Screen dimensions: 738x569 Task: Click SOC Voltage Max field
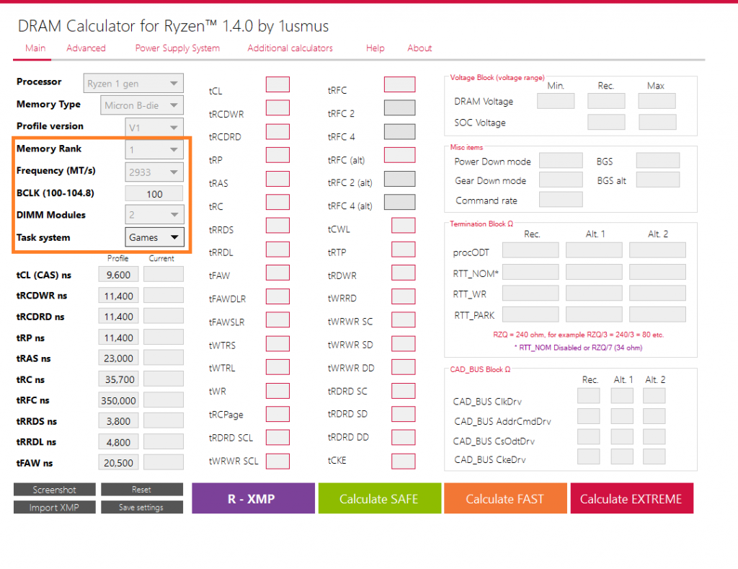(x=657, y=122)
